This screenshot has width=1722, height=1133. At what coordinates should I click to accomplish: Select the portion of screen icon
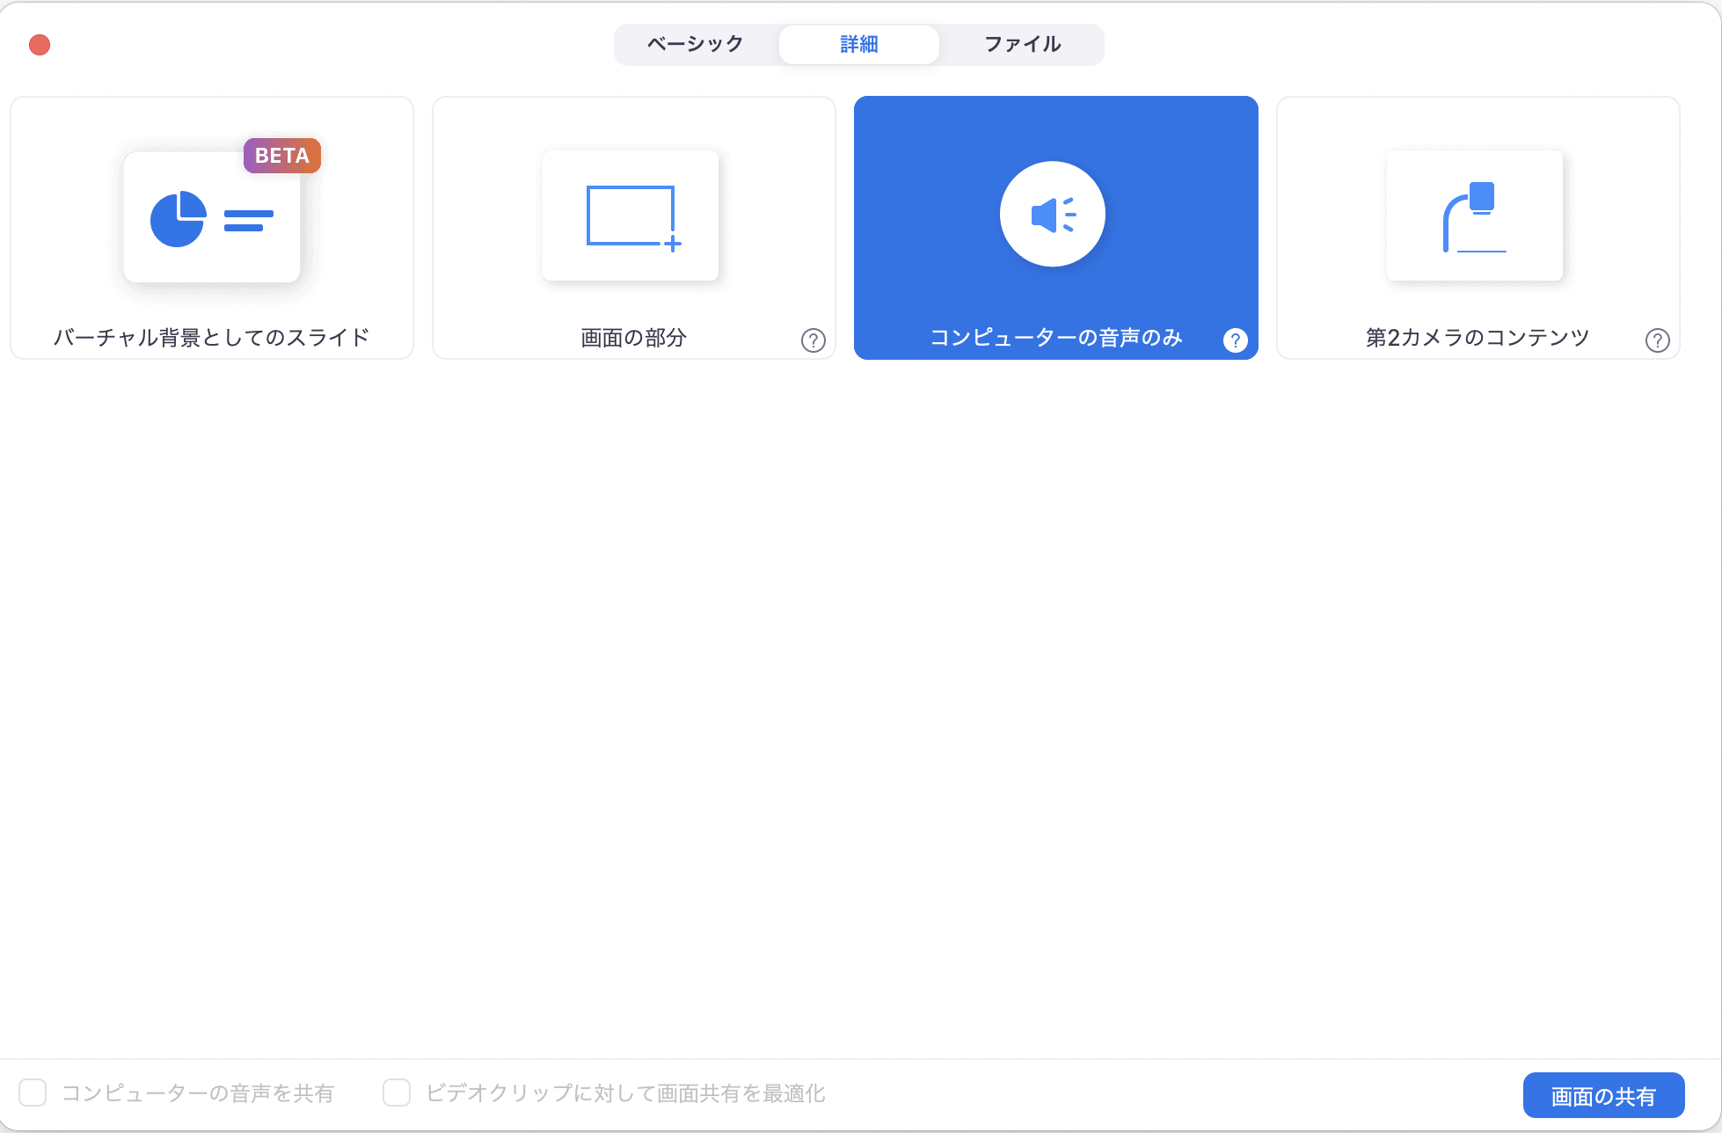pos(631,216)
